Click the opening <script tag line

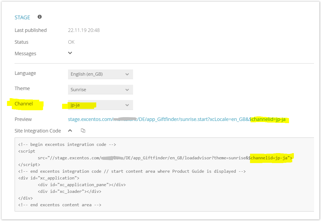tap(27, 151)
